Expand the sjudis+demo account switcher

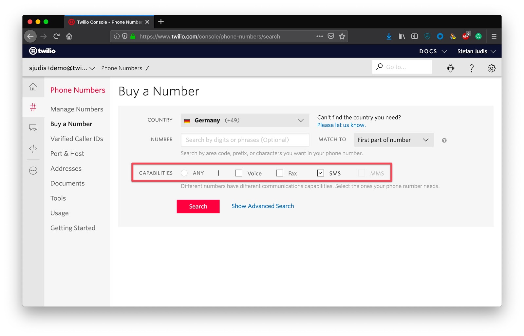click(x=62, y=68)
